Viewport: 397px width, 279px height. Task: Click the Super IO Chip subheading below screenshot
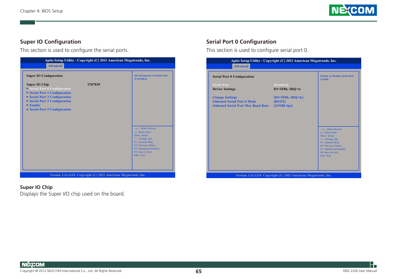click(x=36, y=187)
